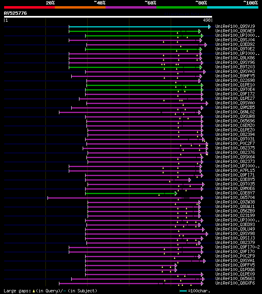
Task: Select the UniRef100_Q6NL02 label
Action: pyautogui.click(x=235, y=112)
